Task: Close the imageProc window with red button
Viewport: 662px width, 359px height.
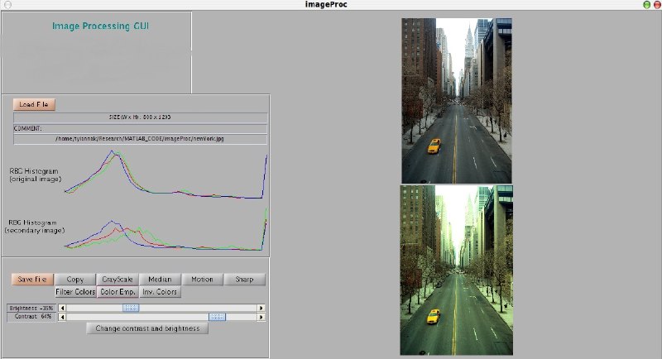Action: click(x=657, y=5)
